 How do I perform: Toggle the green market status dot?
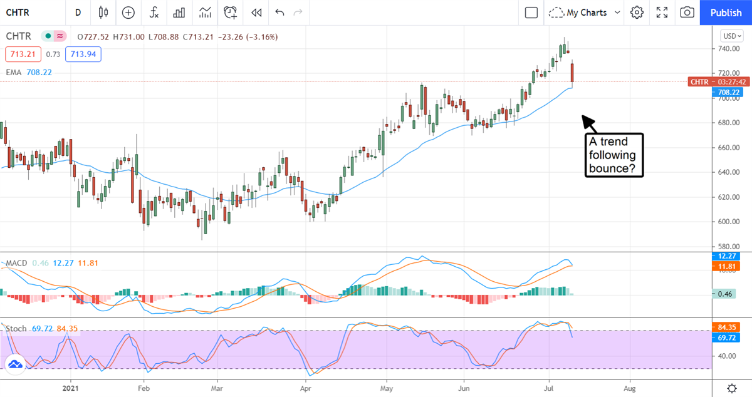click(47, 37)
